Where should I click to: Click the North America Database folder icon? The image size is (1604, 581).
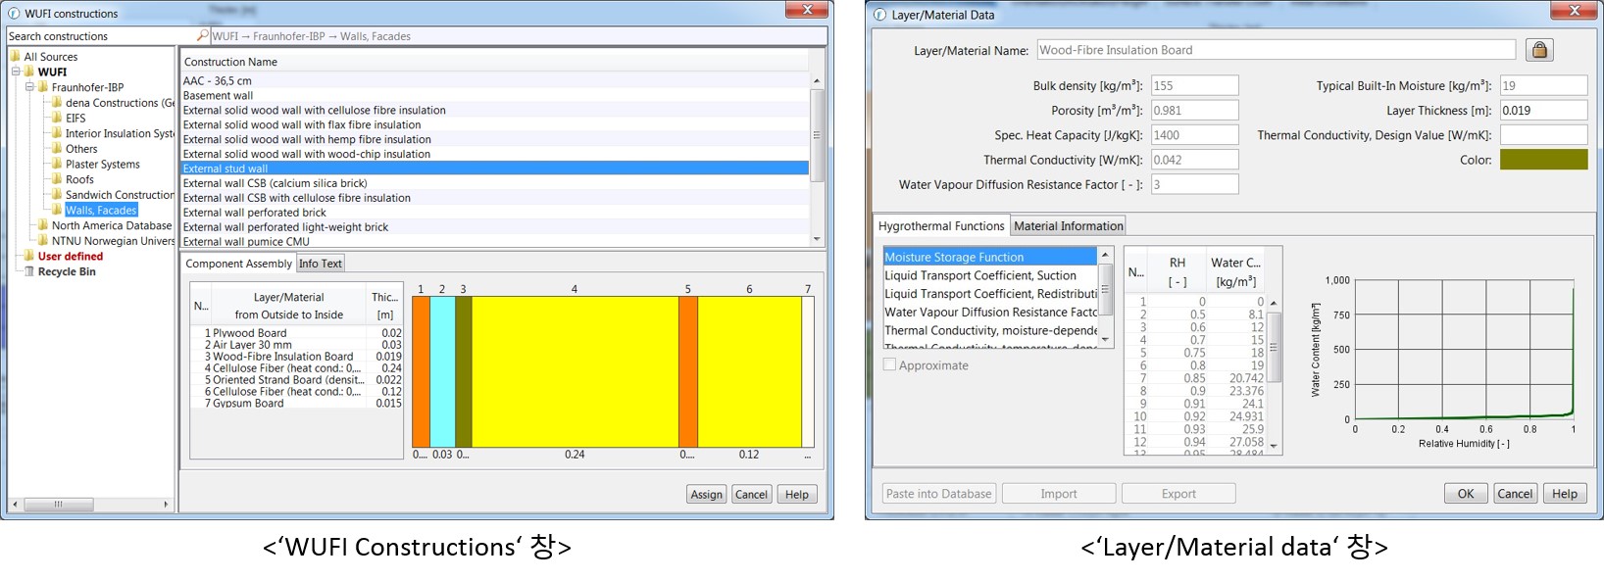(x=43, y=225)
